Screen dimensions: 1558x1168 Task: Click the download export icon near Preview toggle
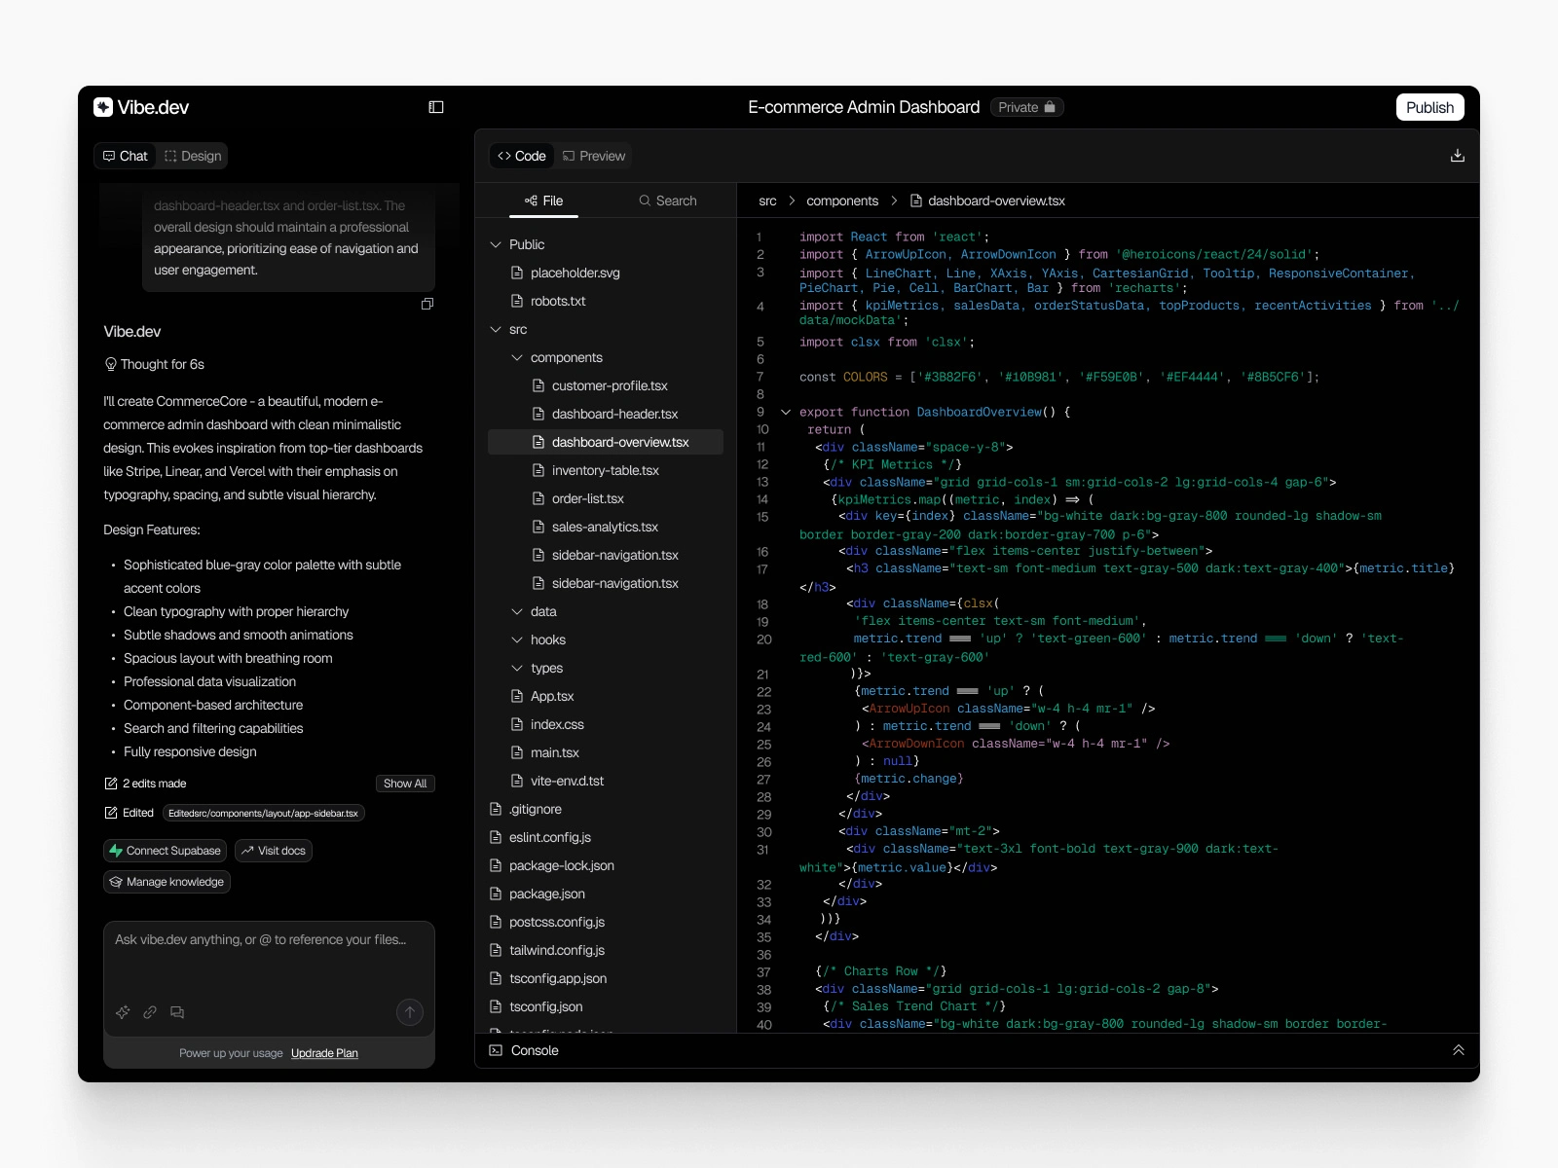(x=1457, y=155)
